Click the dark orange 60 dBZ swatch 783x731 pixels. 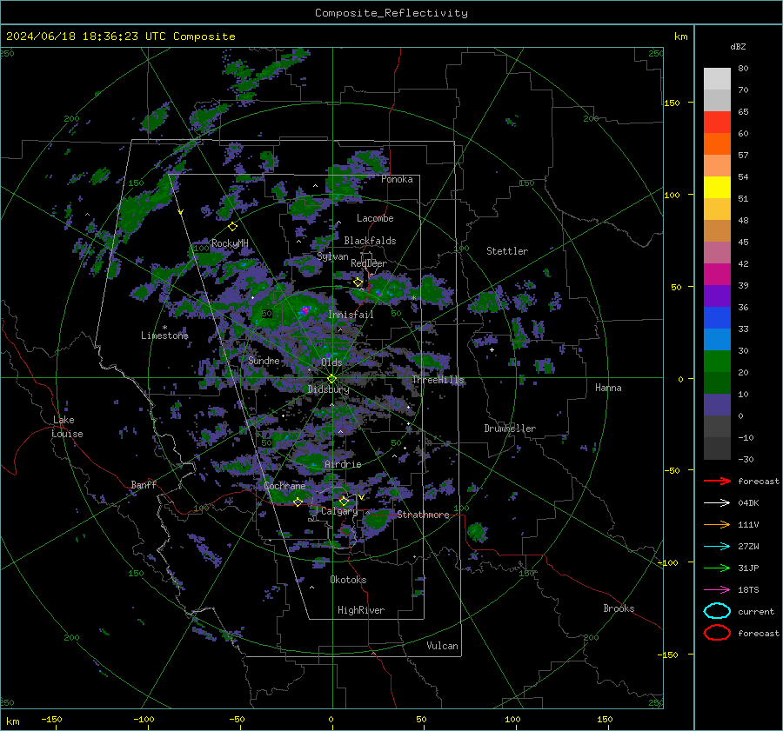[x=717, y=143]
